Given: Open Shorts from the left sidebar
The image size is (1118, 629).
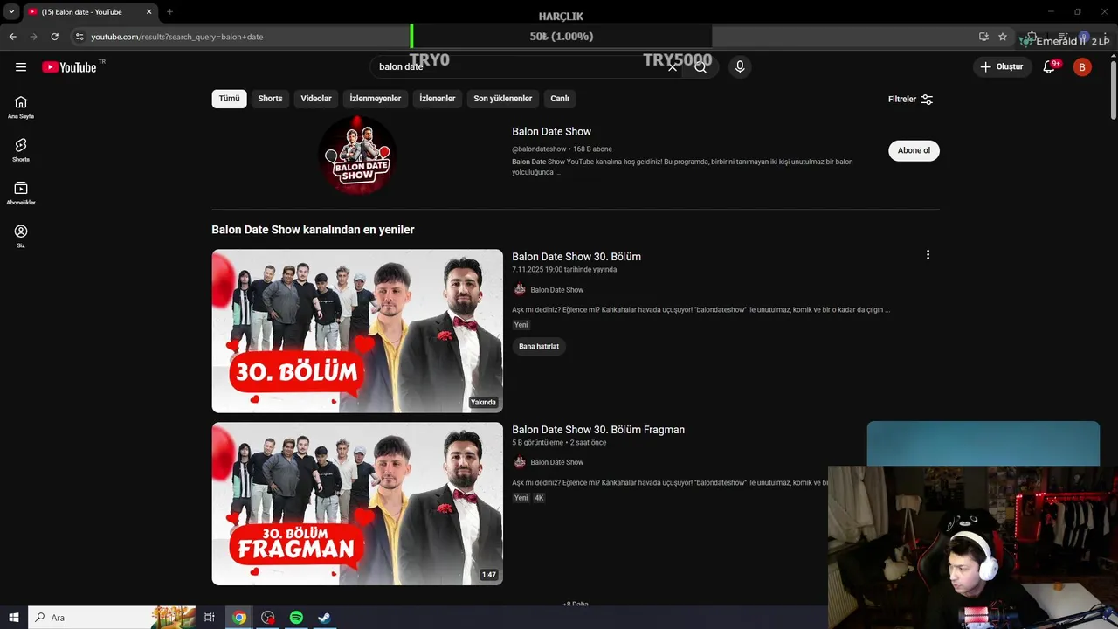Looking at the screenshot, I should pyautogui.click(x=21, y=150).
